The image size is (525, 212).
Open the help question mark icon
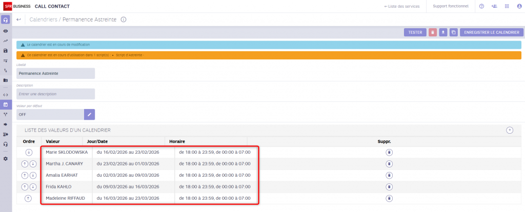(481, 6)
